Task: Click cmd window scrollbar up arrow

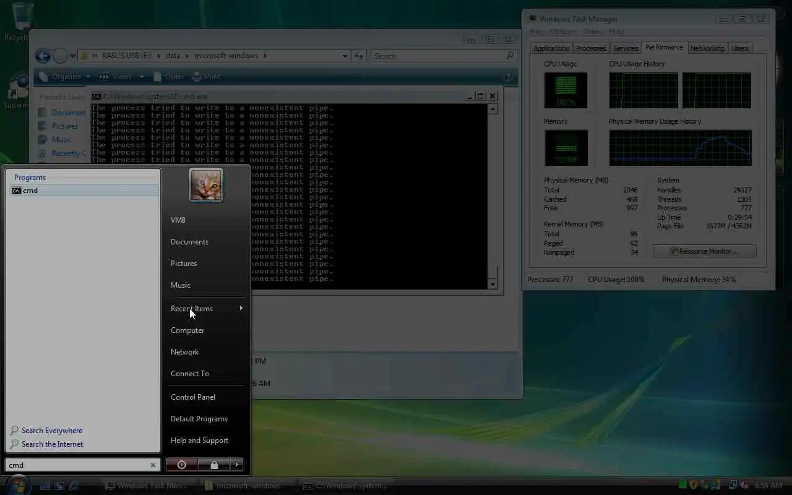Action: click(493, 110)
